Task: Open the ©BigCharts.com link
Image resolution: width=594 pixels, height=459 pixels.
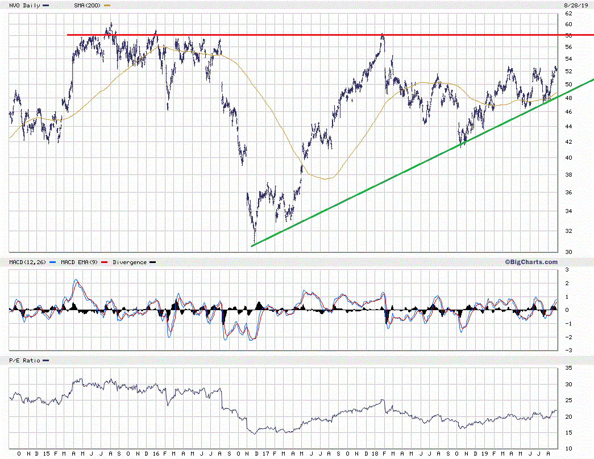Action: 531,262
